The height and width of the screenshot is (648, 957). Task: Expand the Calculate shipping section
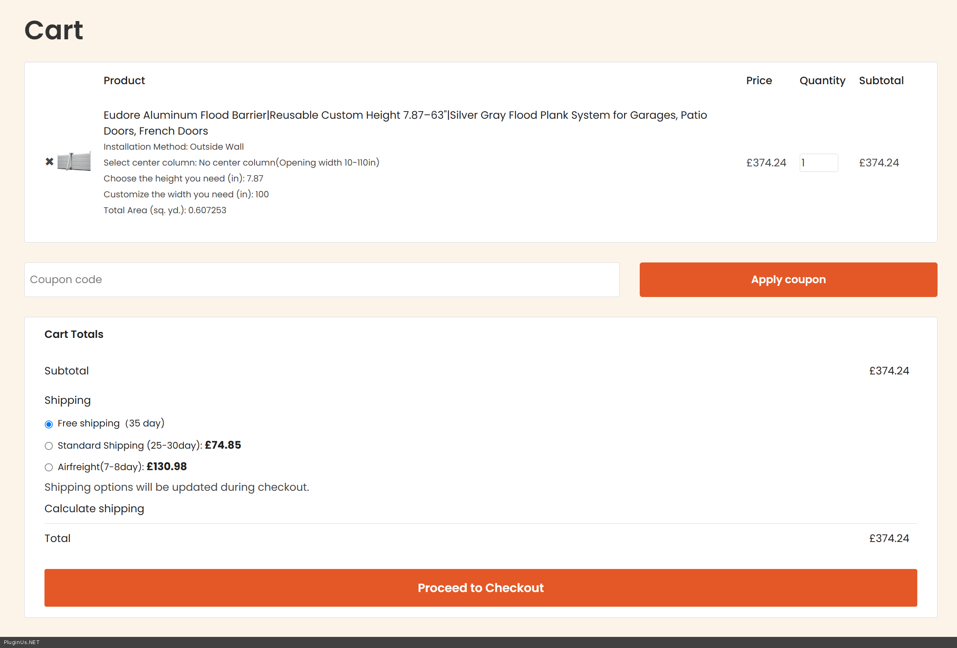(x=94, y=509)
